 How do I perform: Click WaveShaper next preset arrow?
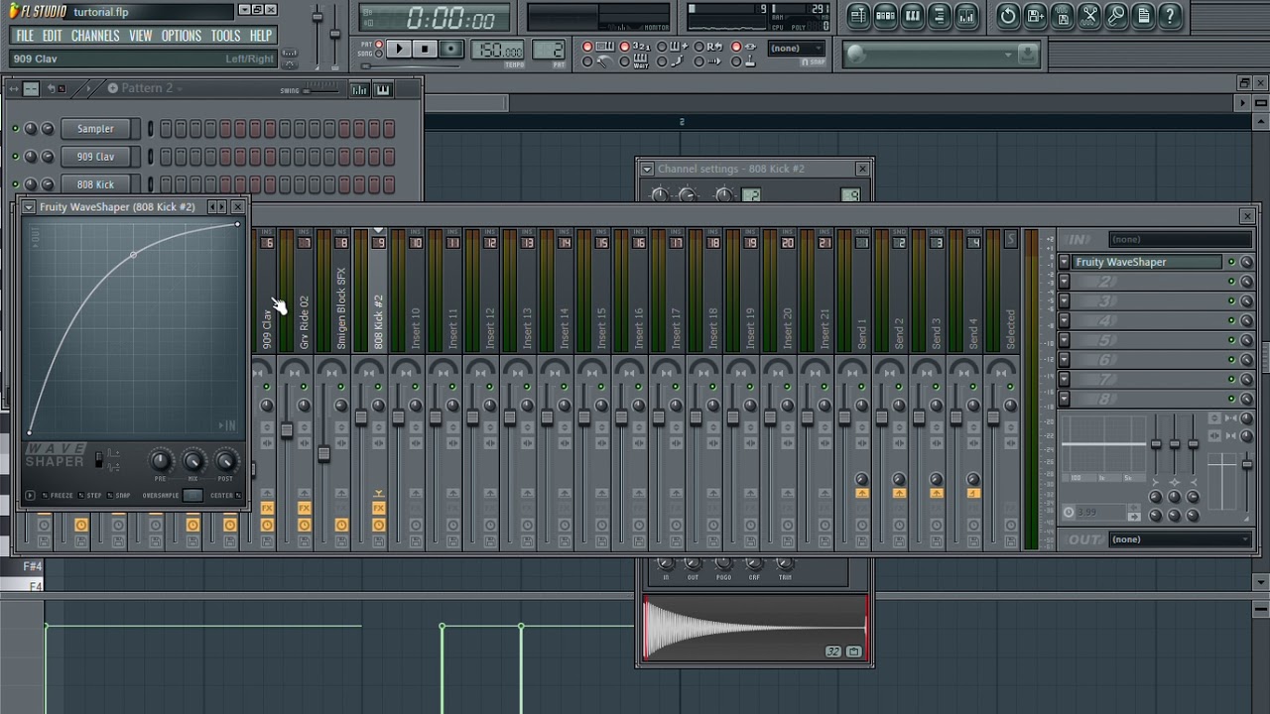tap(222, 206)
